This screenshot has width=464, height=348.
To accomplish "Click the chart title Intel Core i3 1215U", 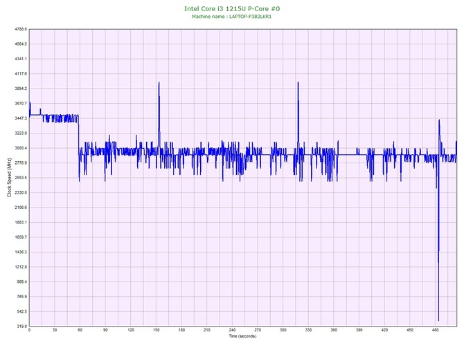I will pos(232,9).
